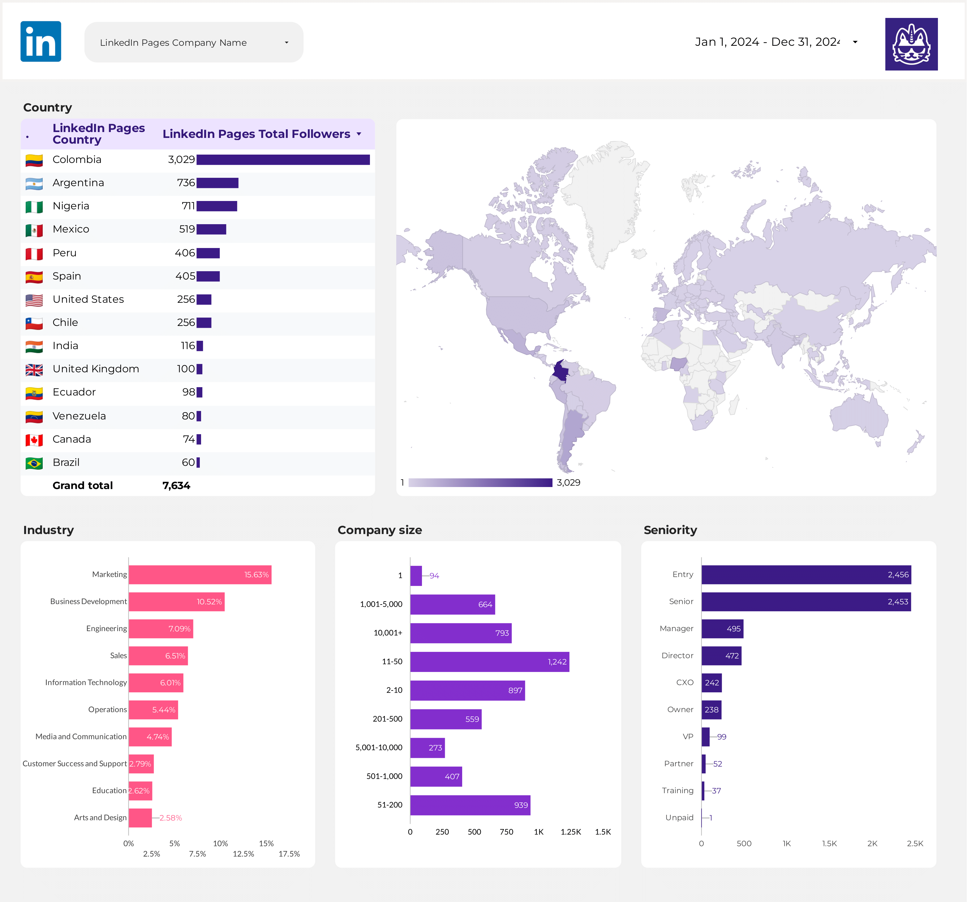Click the Business Development industry bar
Viewport: 967px width, 902px height.
[x=177, y=601]
